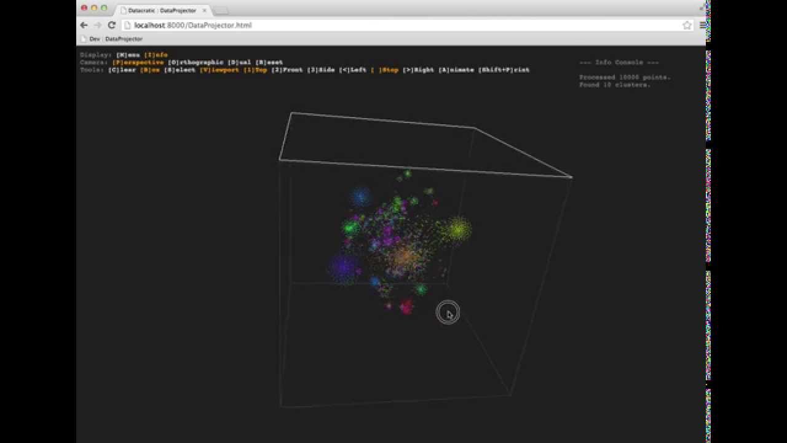Toggle the [M]enu display option

tap(128, 55)
